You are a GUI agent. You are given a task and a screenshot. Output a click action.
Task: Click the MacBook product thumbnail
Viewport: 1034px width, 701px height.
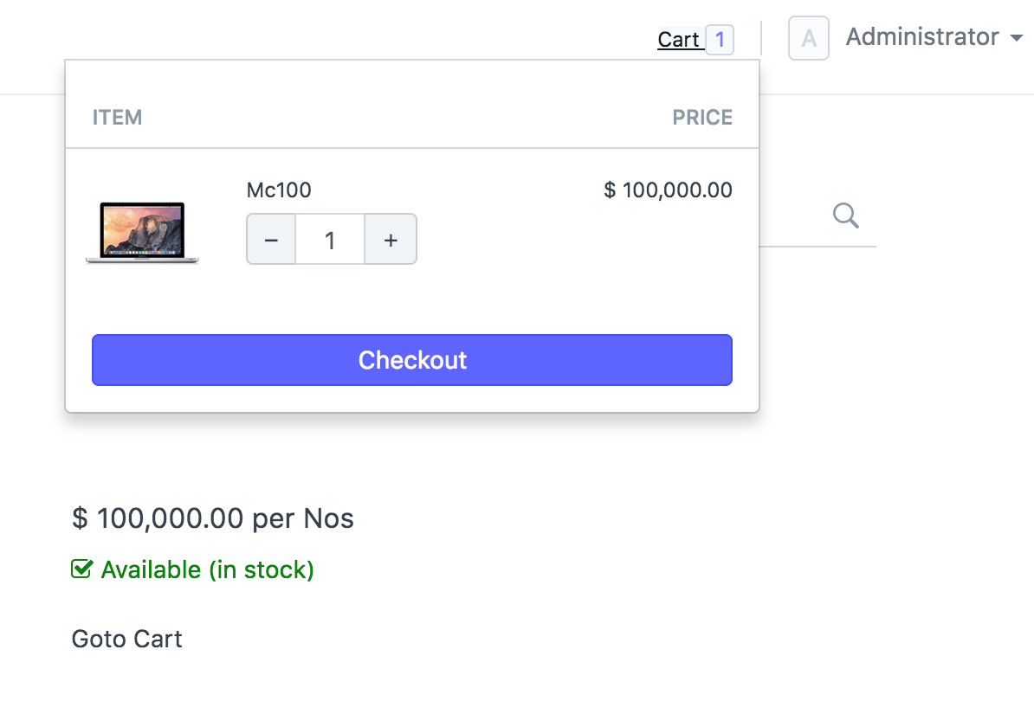143,232
